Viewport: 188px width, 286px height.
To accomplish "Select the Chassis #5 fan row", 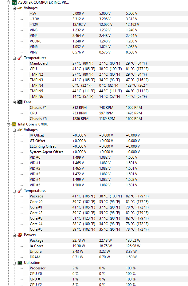I will pyautogui.click(x=108, y=119).
